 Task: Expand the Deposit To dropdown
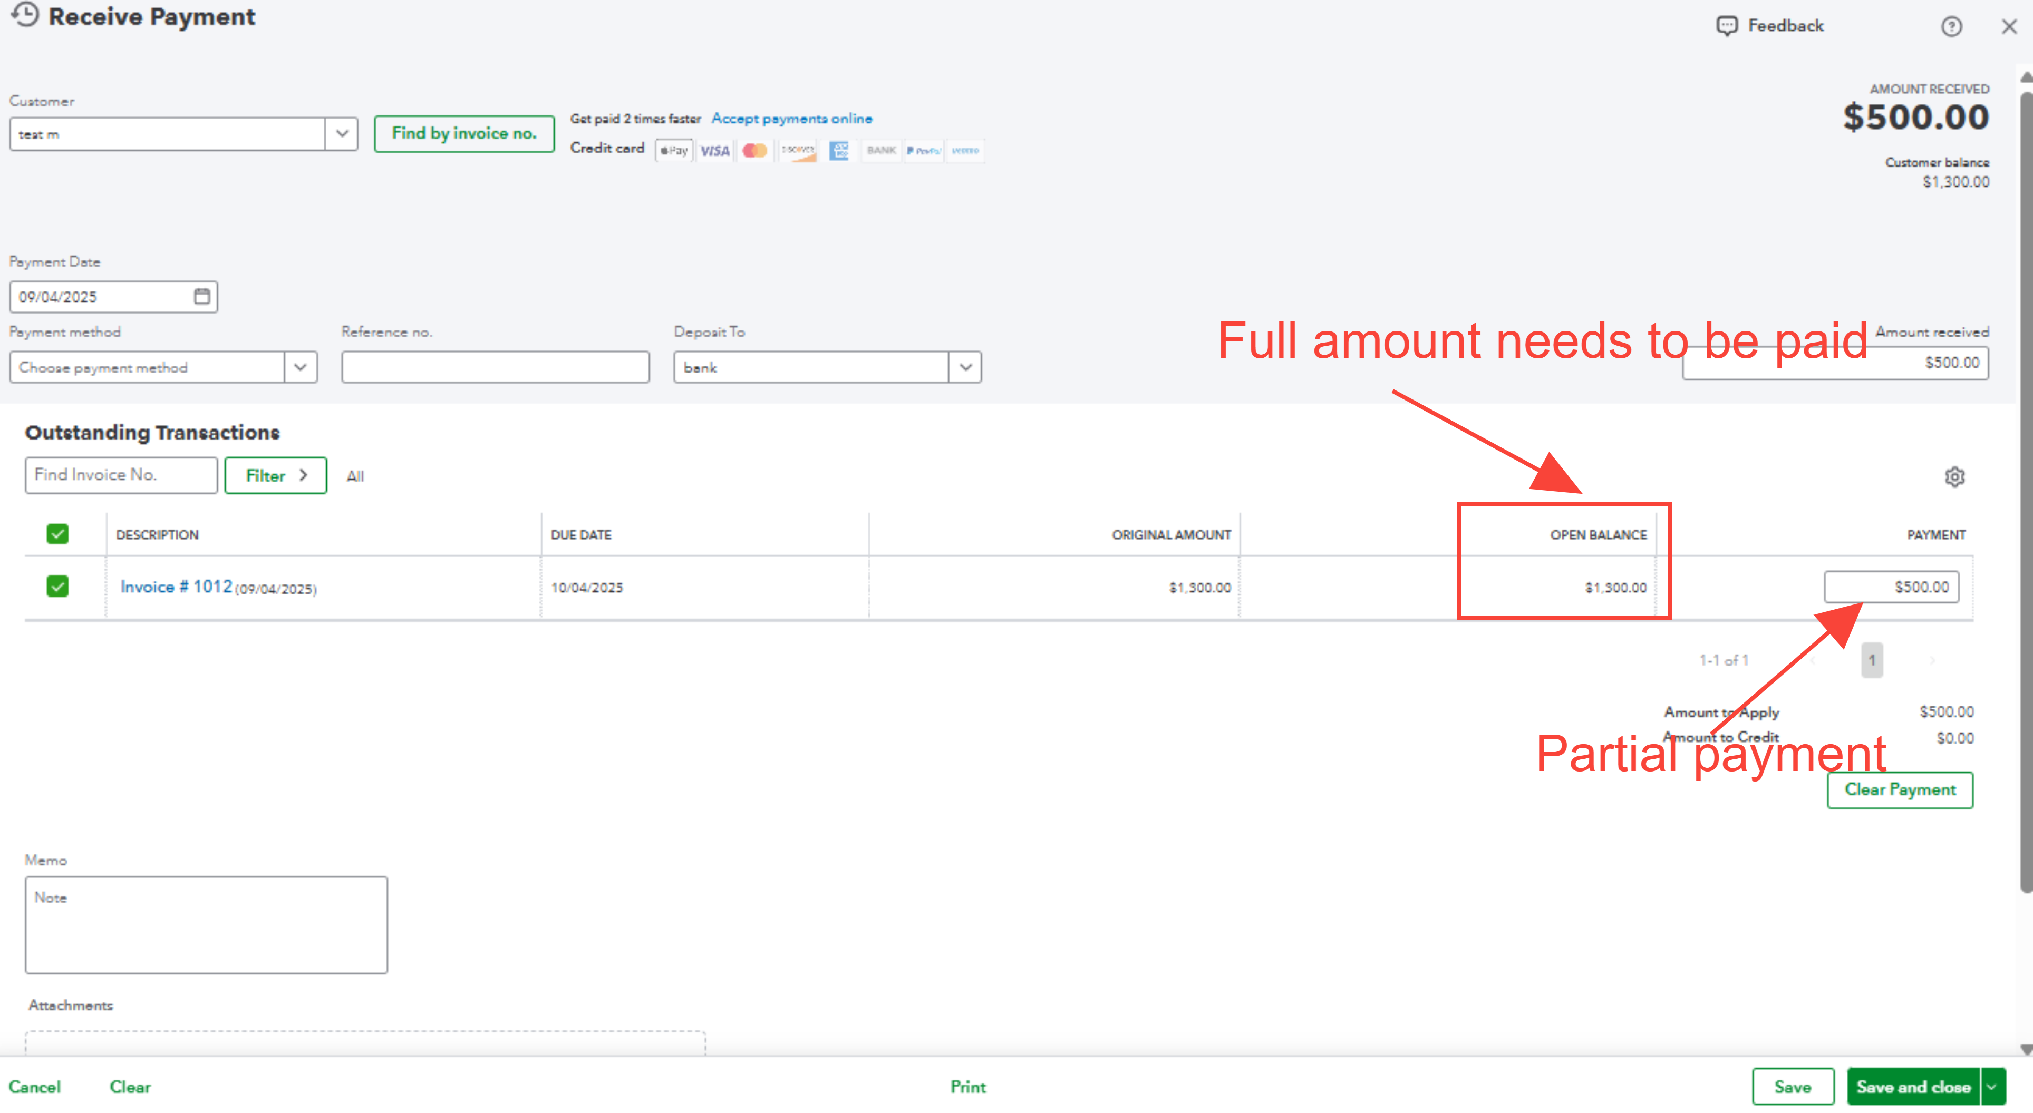coord(965,368)
